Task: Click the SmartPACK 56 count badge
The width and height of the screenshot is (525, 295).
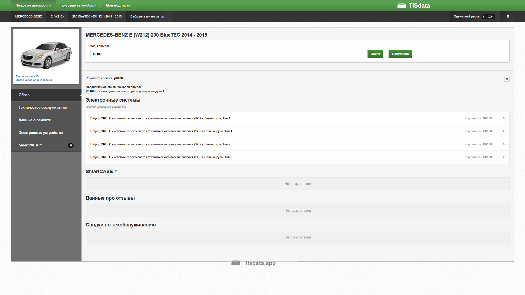Action: pyautogui.click(x=71, y=146)
